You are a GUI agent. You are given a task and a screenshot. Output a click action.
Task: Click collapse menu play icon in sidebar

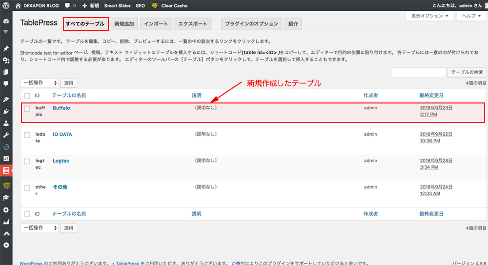coord(6,245)
